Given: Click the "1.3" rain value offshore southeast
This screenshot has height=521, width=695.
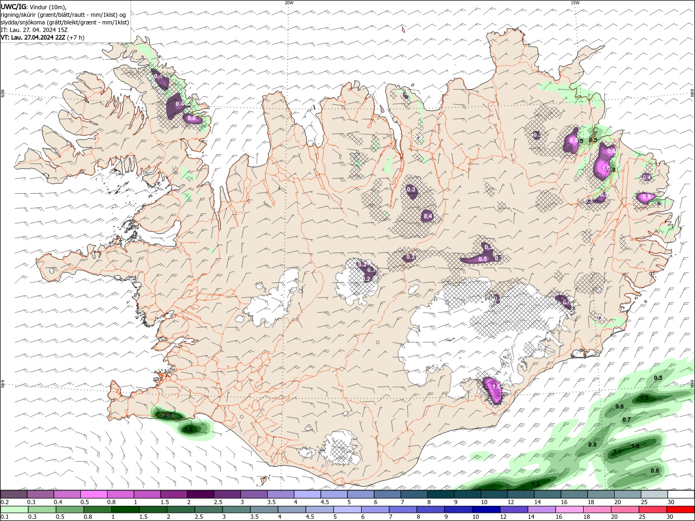Looking at the screenshot, I should point(644,398).
